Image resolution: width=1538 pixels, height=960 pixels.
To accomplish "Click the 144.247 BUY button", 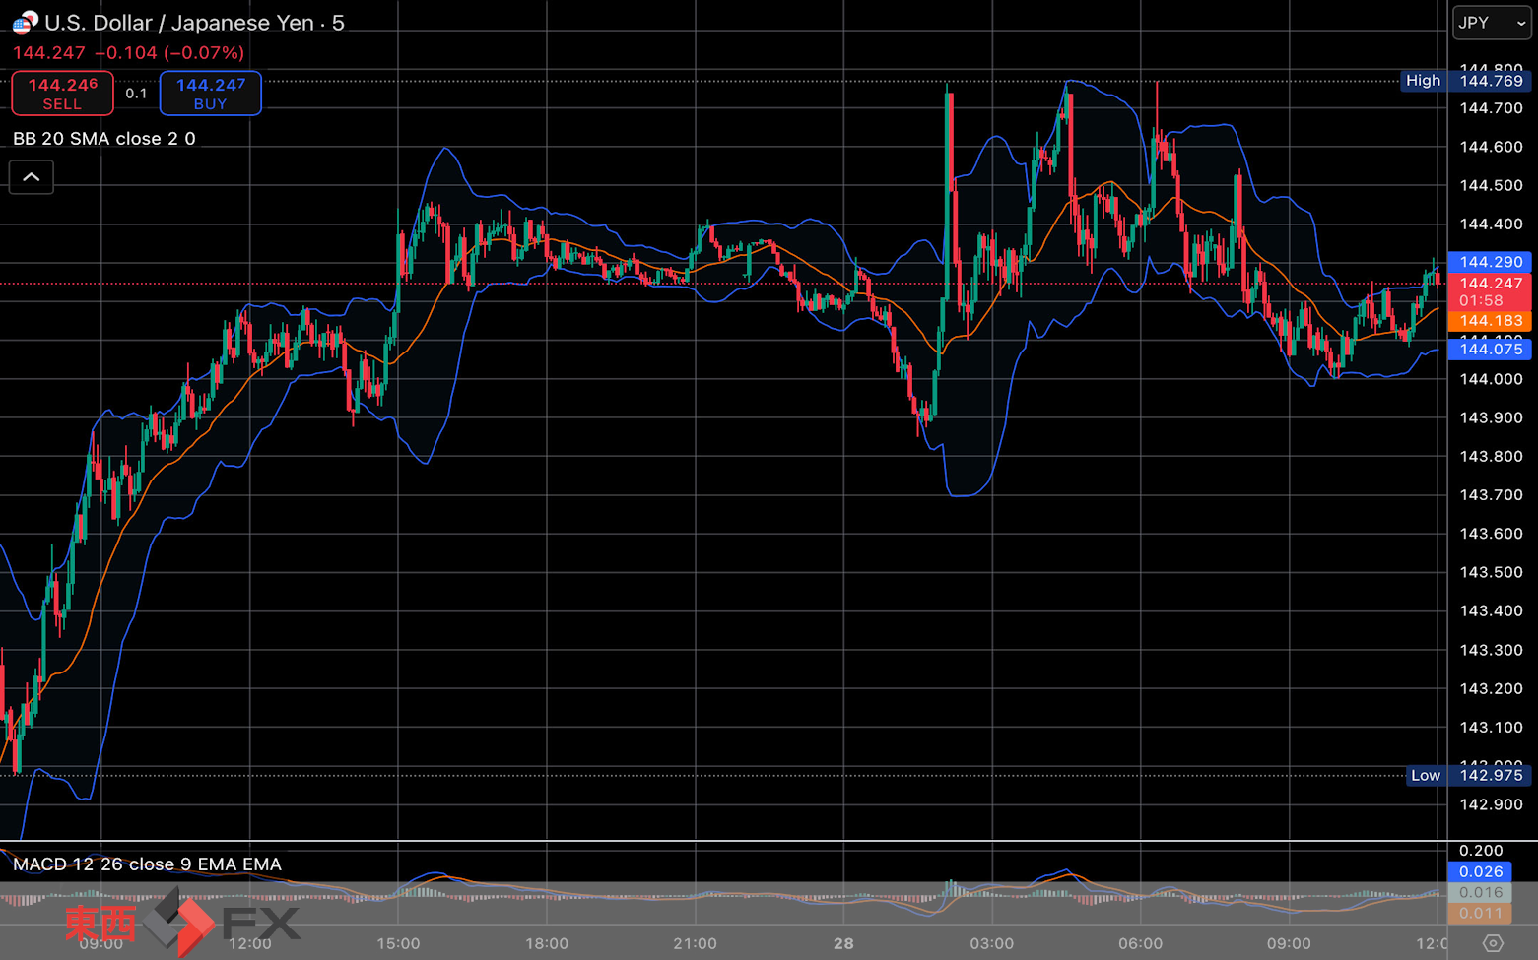I will tap(211, 94).
